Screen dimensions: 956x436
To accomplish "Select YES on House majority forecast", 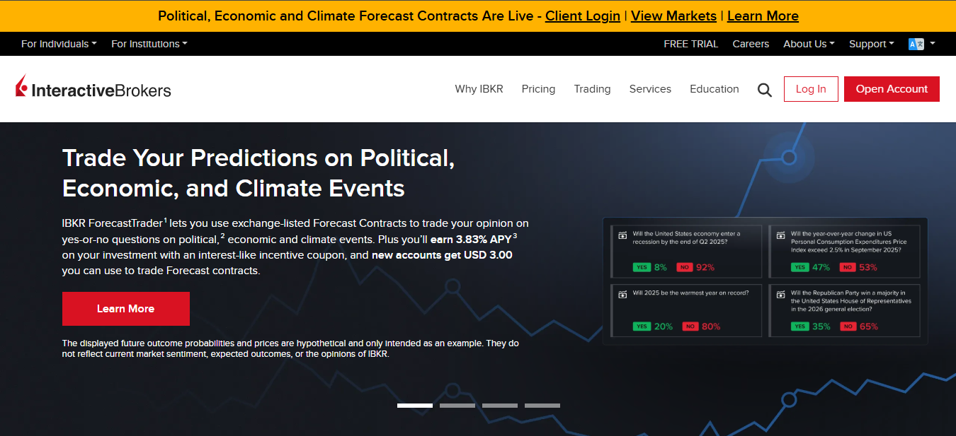I will 799,326.
